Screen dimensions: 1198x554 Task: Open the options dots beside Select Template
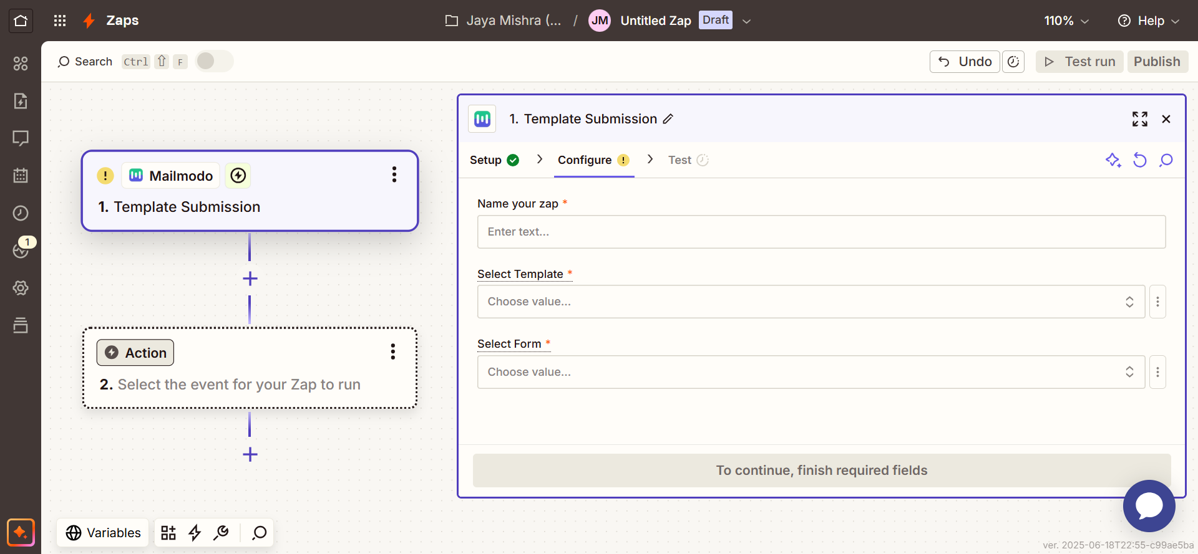click(1157, 302)
